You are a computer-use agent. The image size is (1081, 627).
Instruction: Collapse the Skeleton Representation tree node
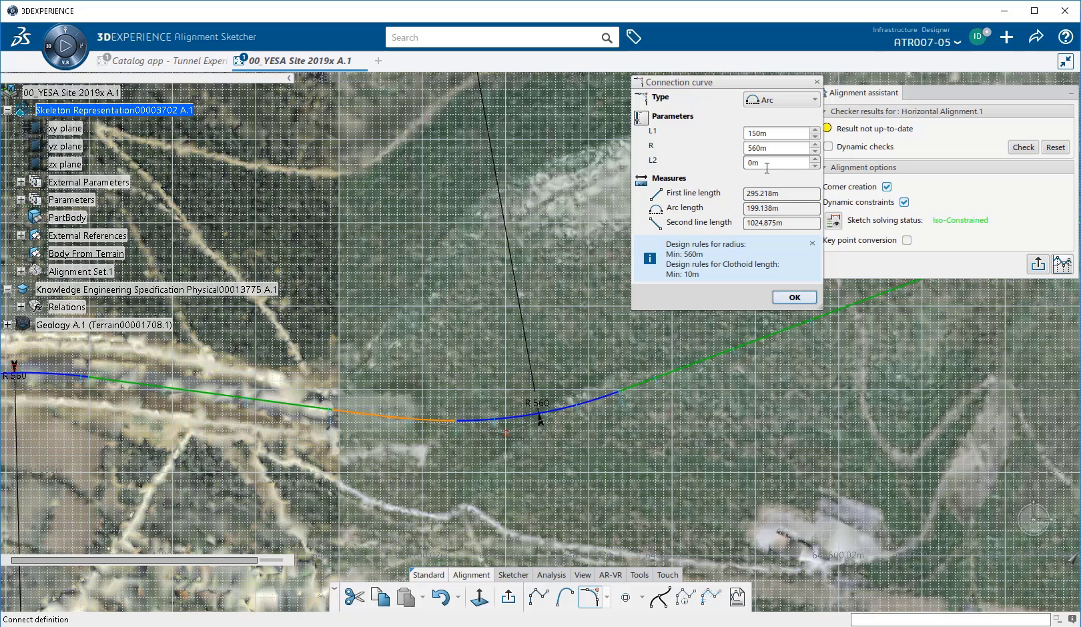(7, 111)
